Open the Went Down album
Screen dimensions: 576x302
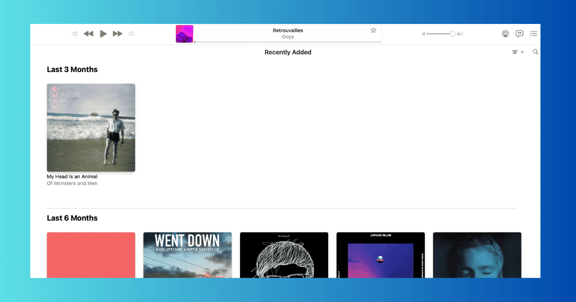[187, 255]
